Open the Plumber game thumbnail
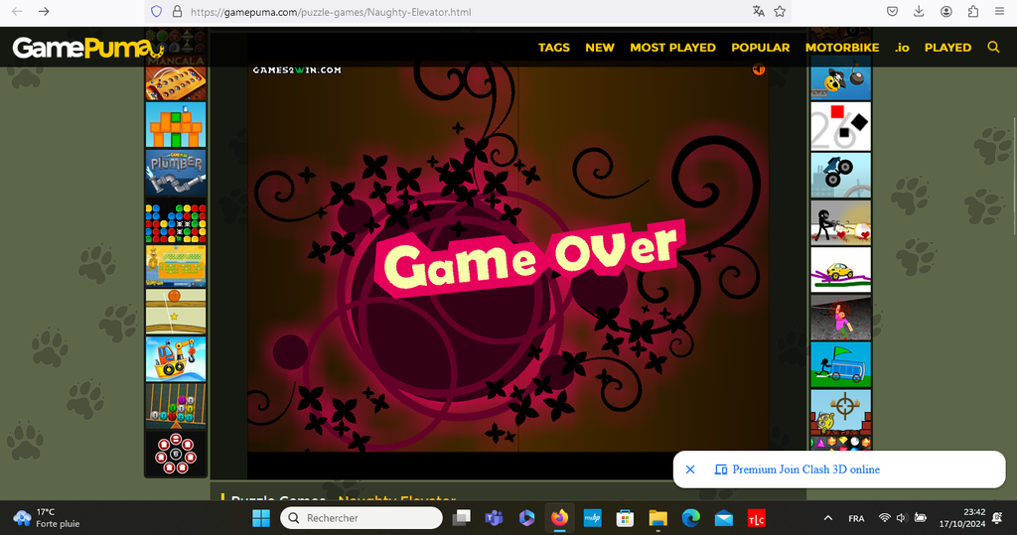This screenshot has height=535, width=1017. click(176, 173)
